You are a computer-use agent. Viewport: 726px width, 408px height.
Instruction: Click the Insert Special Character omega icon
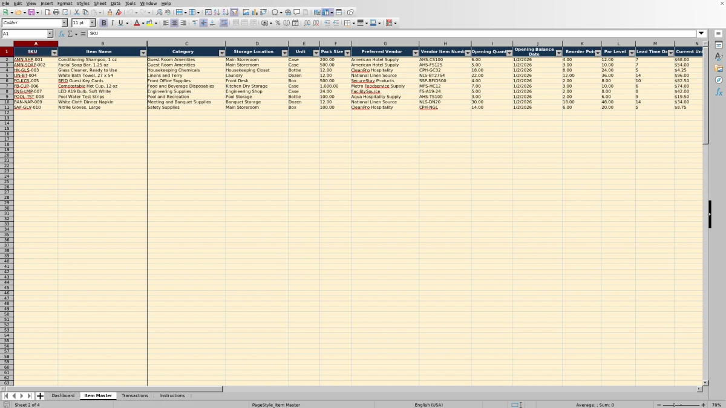coord(275,12)
